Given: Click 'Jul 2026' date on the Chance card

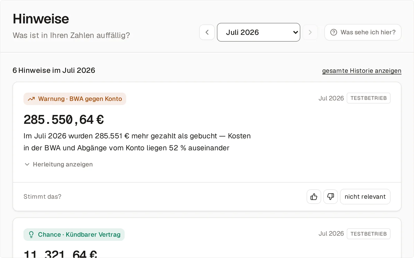Looking at the screenshot, I should coord(331,234).
